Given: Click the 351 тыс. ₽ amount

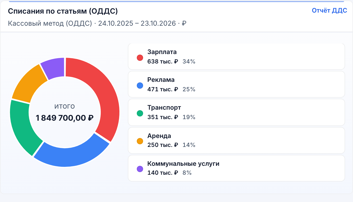Looking at the screenshot, I should click(x=163, y=117).
